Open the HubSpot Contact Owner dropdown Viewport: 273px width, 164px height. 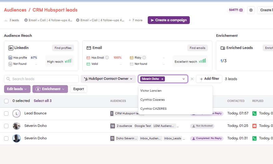[x=108, y=79]
